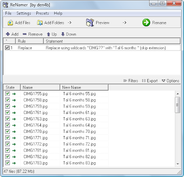Uncheck the CIMG1764.jpg file checkbox
This screenshot has height=177, width=184.
(x=7, y=125)
